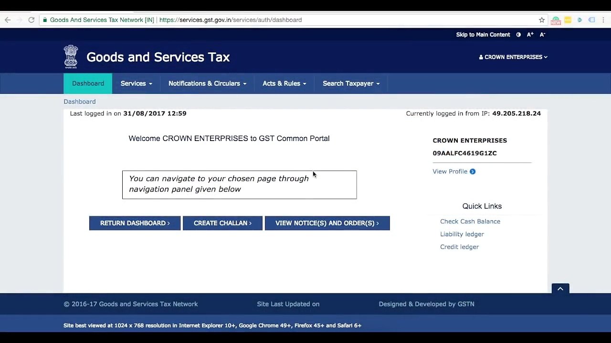611x343 pixels.
Task: Click Skip to Main Content link
Action: 483,35
